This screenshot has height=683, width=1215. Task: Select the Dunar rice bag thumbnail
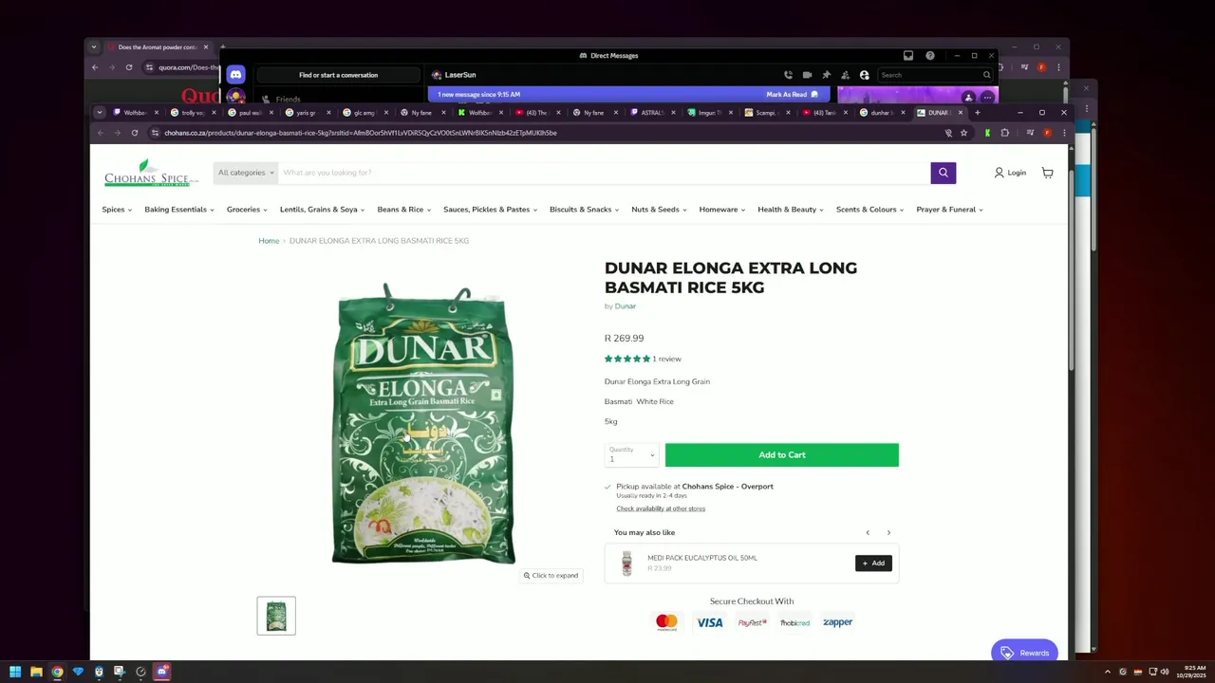(x=276, y=616)
